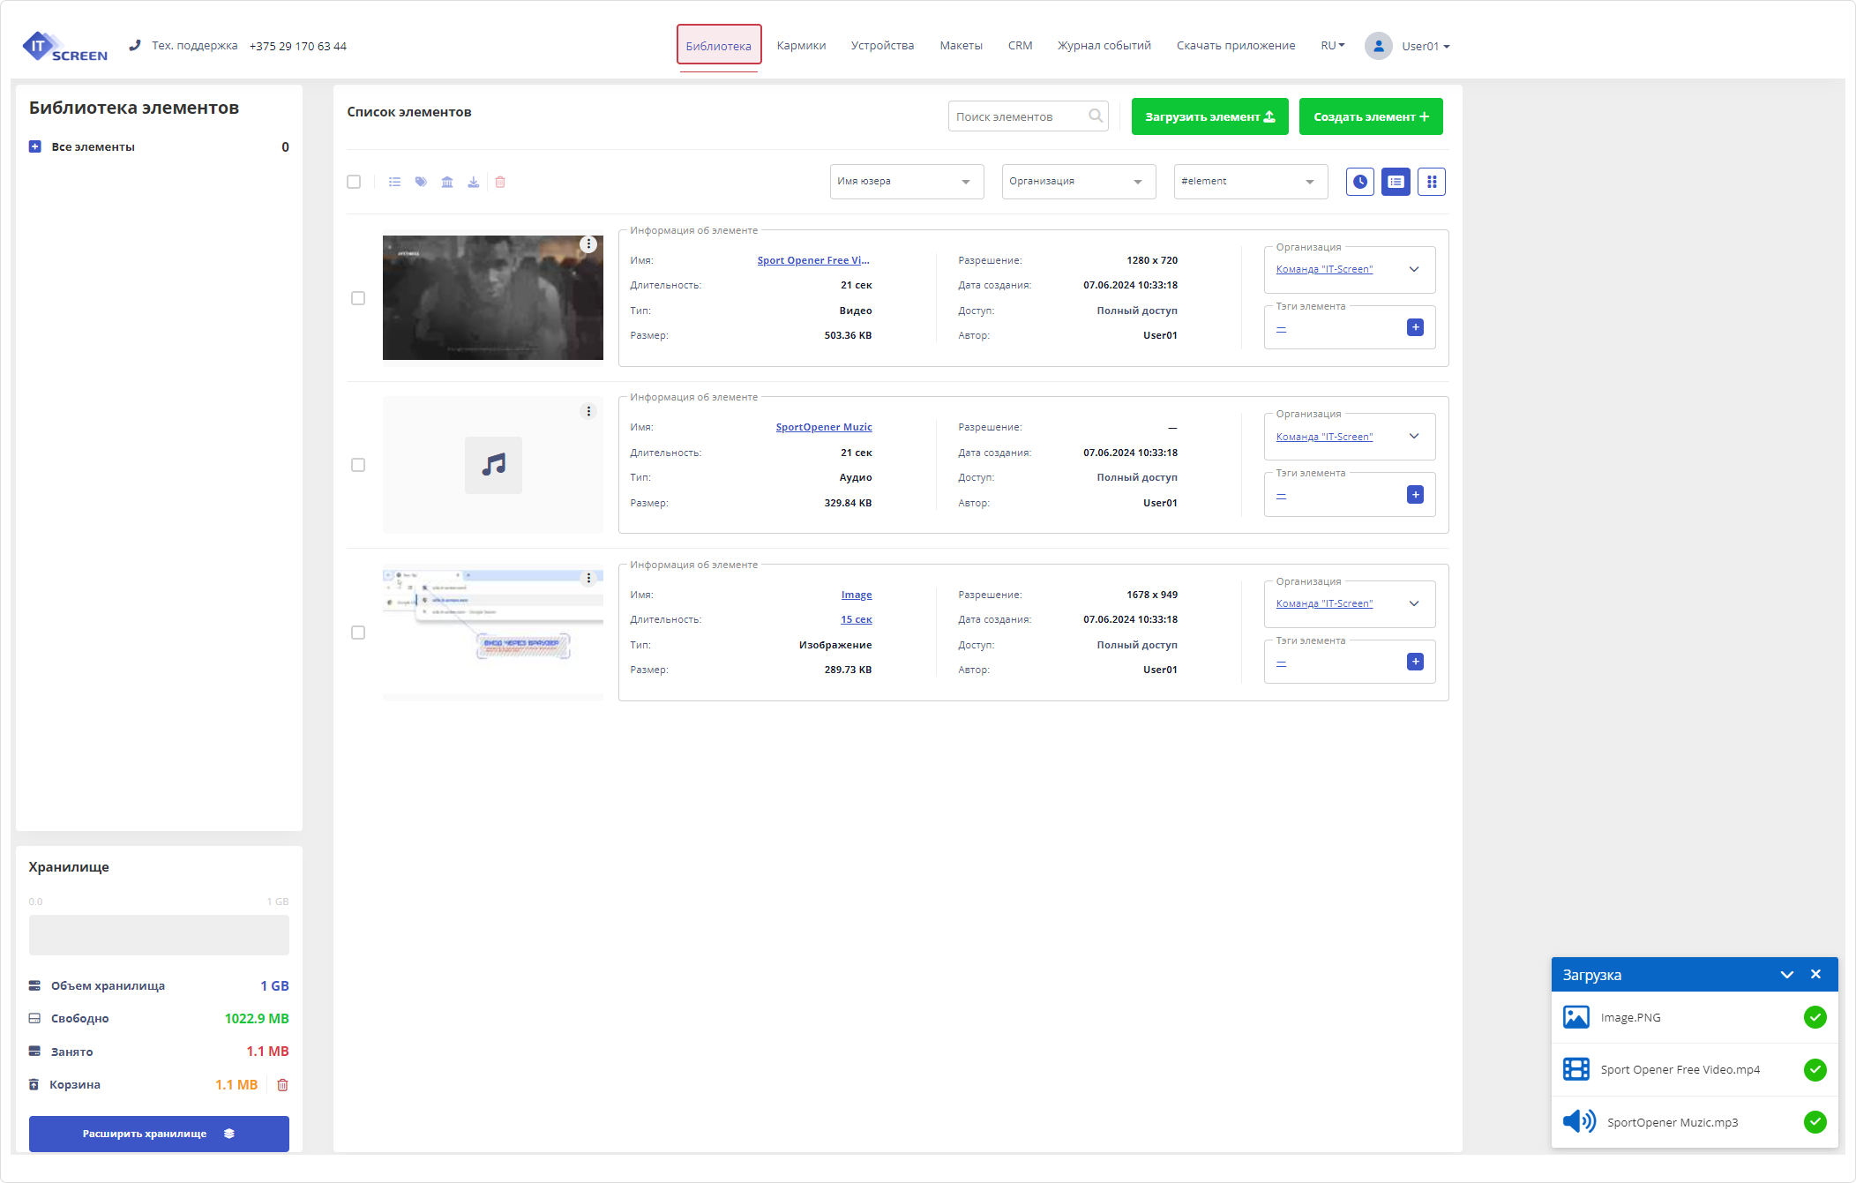Click the organization building icon in the toolbar
Image resolution: width=1856 pixels, height=1183 pixels.
pyautogui.click(x=447, y=182)
